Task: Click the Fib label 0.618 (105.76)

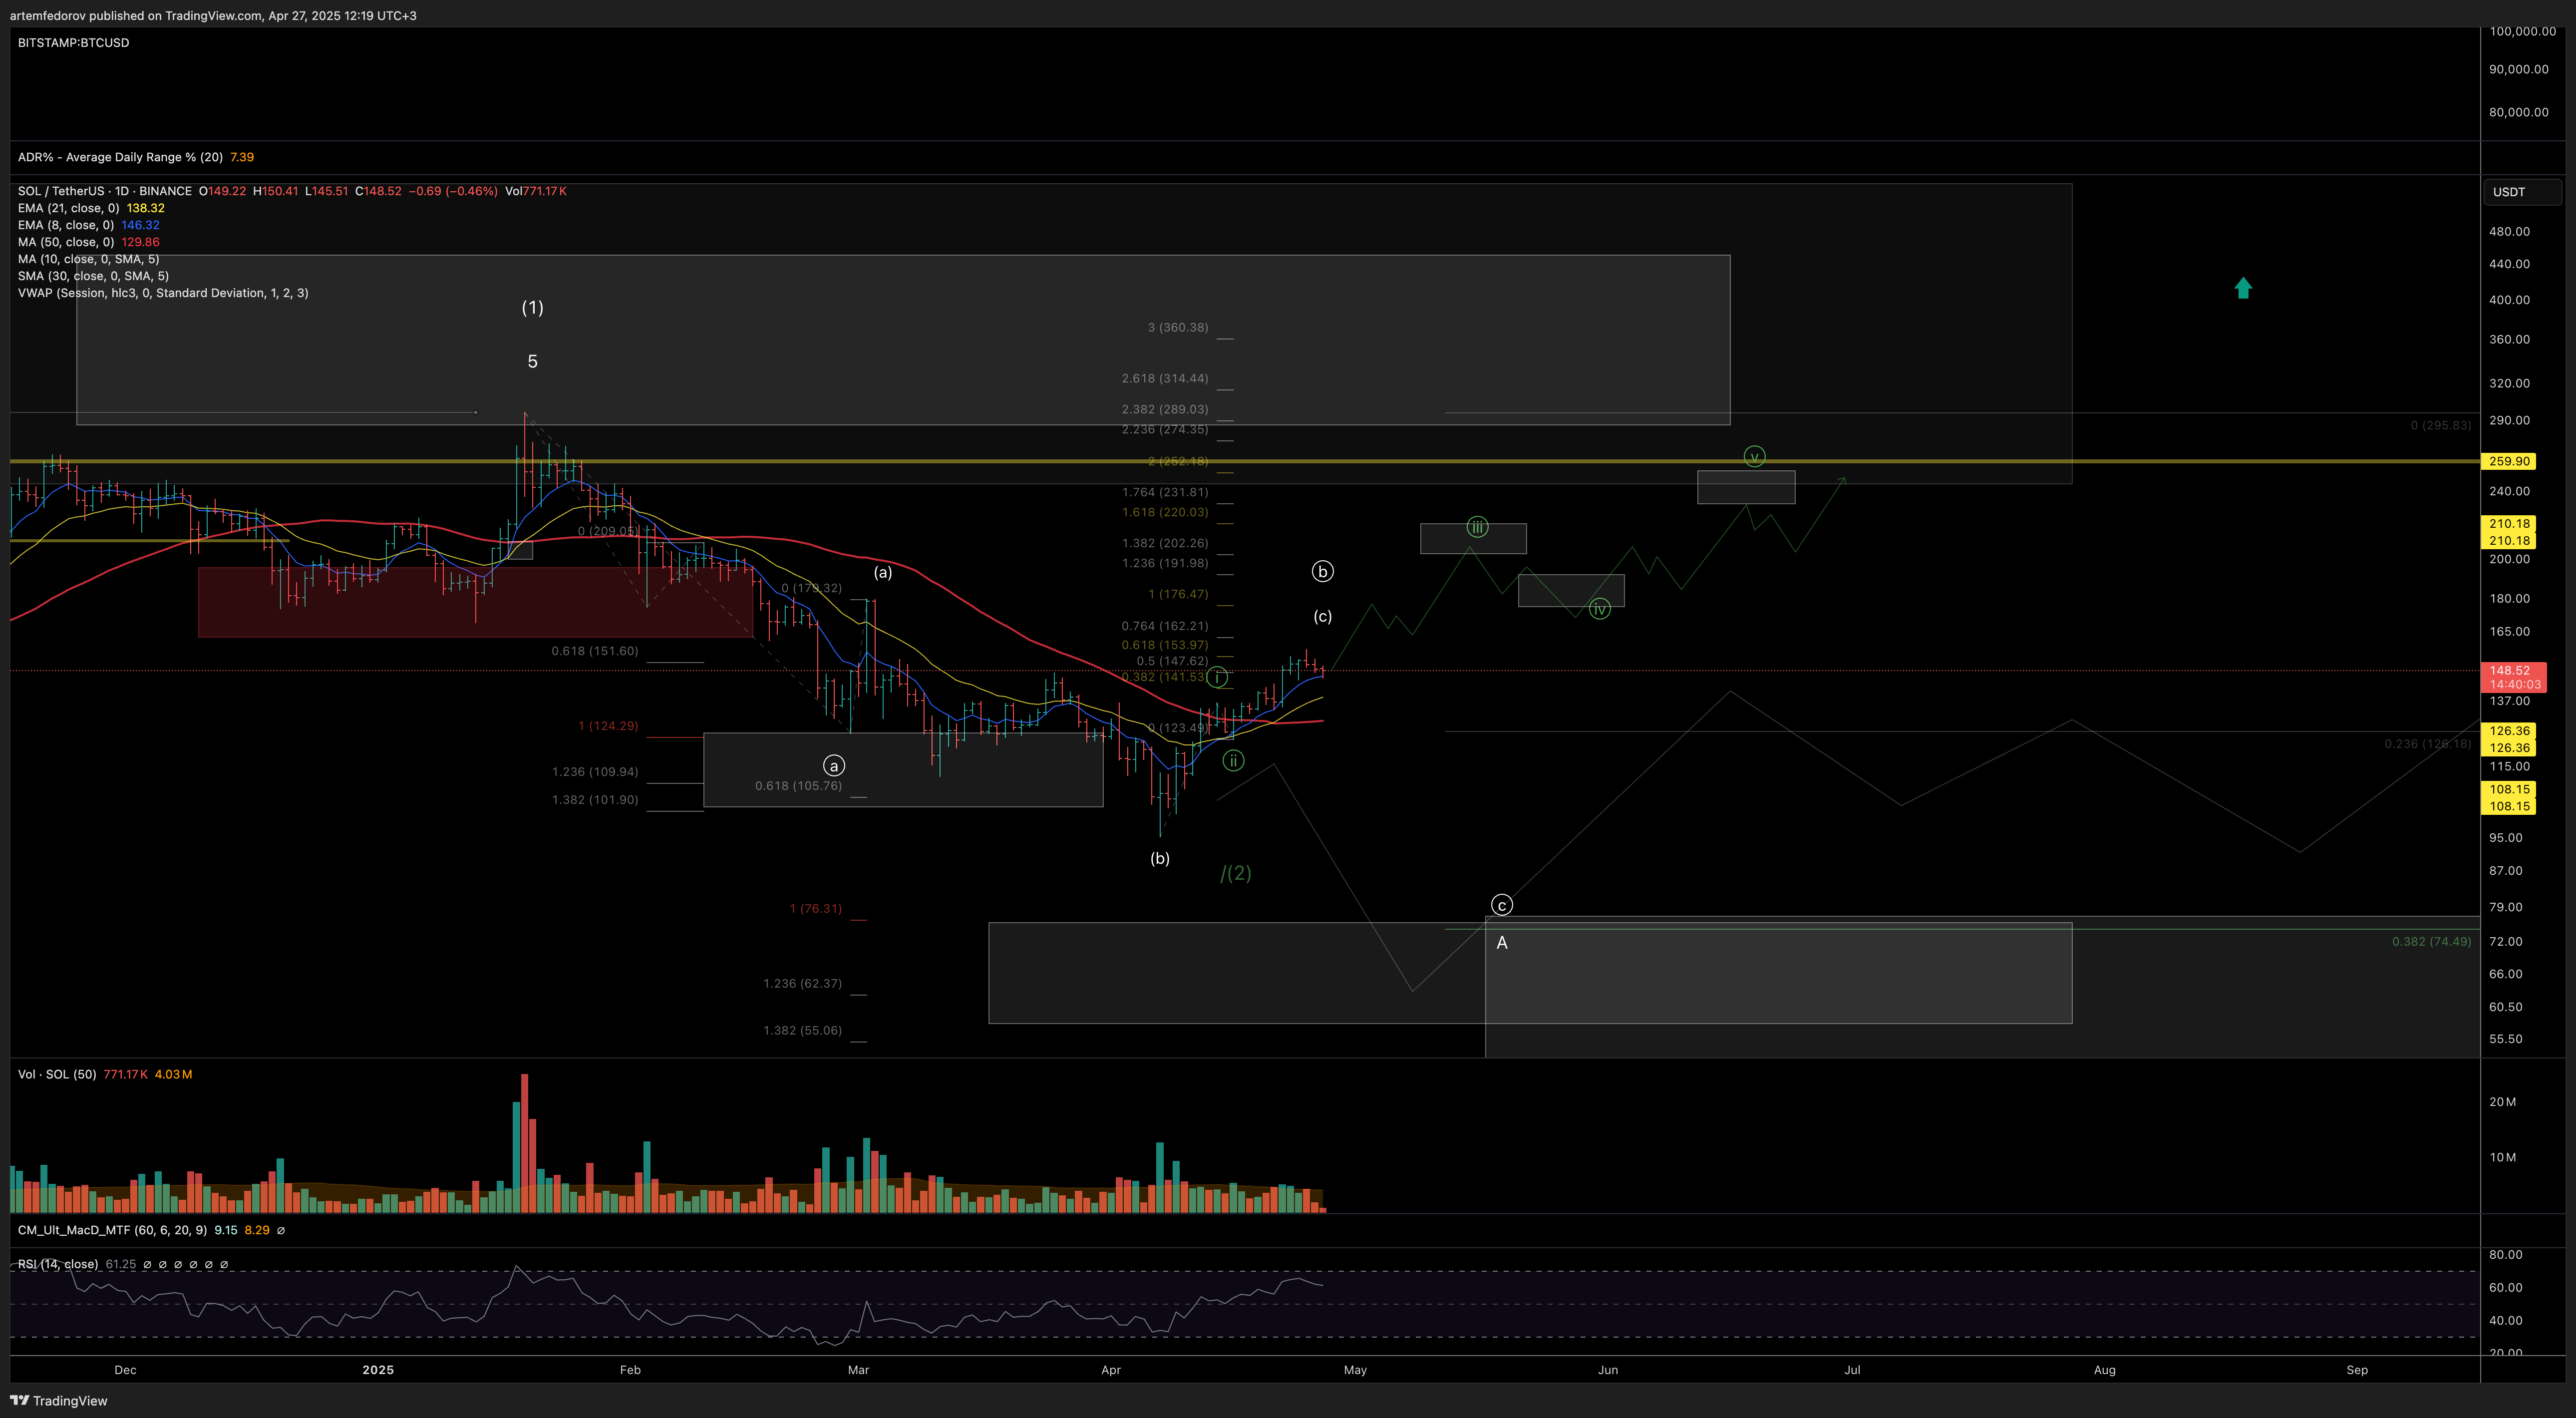Action: (x=798, y=786)
